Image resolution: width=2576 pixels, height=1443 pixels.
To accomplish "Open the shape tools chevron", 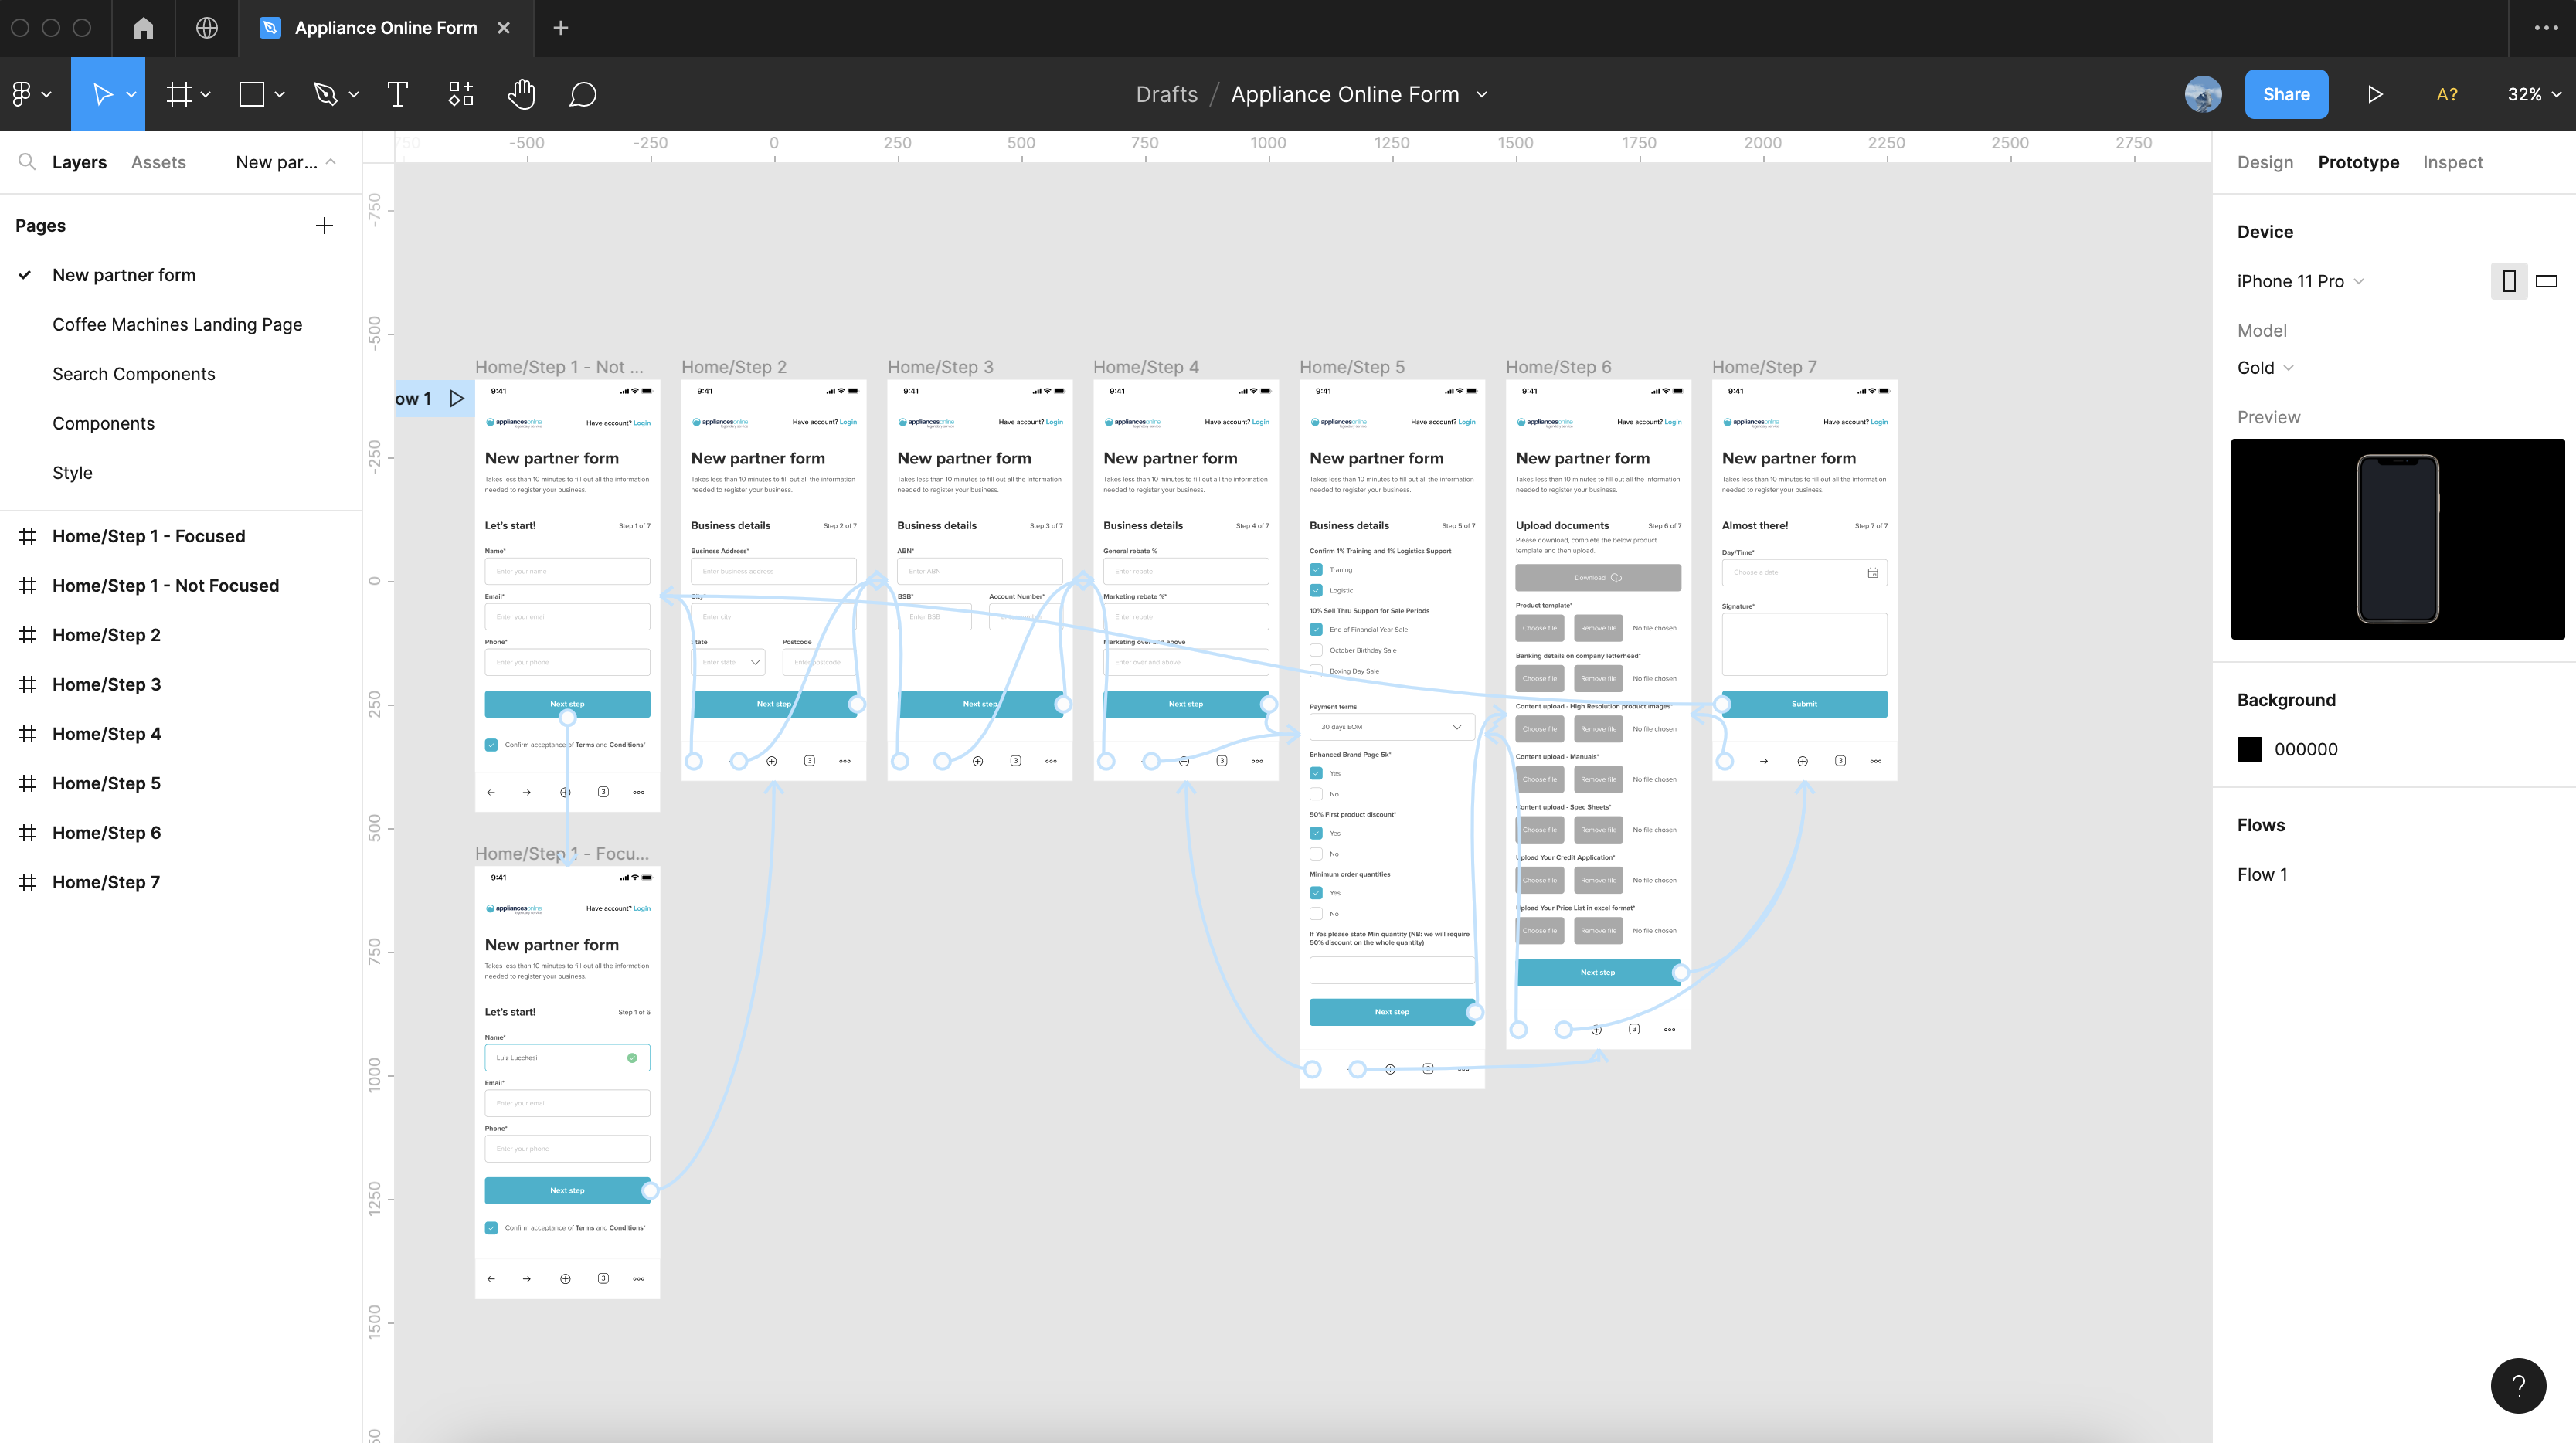I will [279, 94].
